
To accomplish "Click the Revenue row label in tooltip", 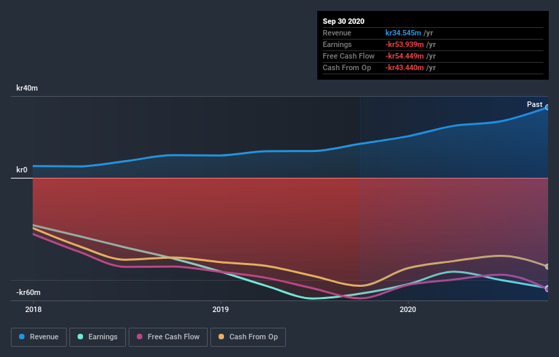I will [x=337, y=33].
